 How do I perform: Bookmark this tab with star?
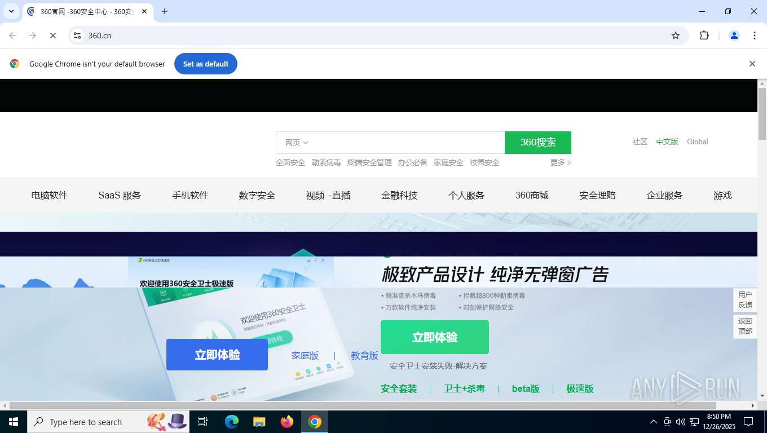coord(676,36)
